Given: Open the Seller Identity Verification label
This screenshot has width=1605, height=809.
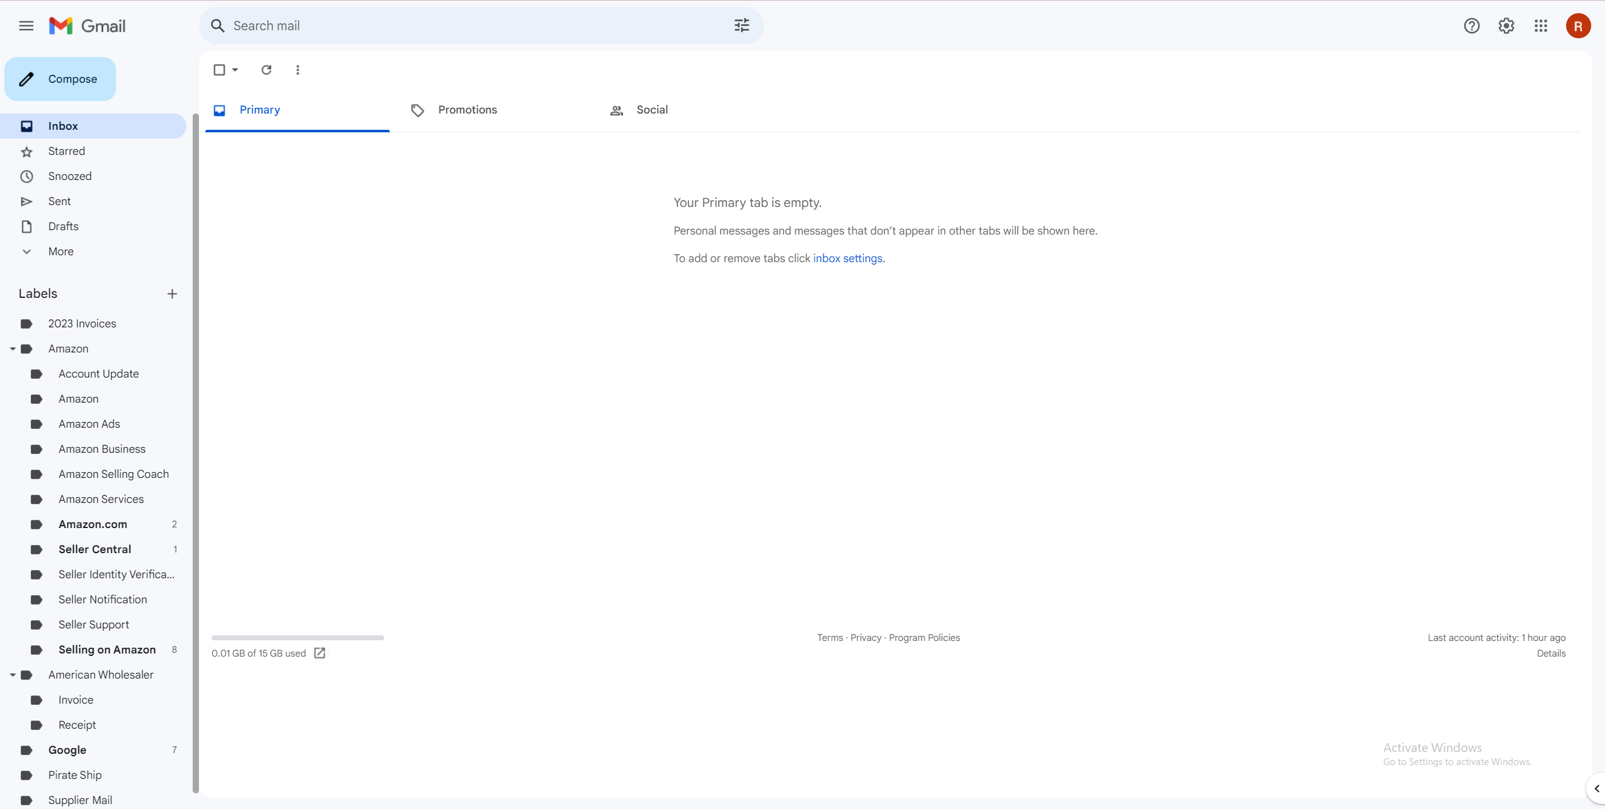Looking at the screenshot, I should pyautogui.click(x=94, y=574).
